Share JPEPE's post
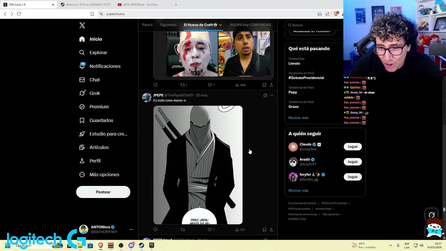The height and width of the screenshot is (251, 446). pyautogui.click(x=271, y=230)
